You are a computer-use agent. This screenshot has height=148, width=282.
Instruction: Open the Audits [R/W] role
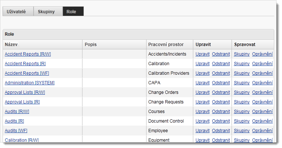17,112
